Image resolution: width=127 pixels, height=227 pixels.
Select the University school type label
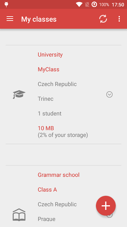pyautogui.click(x=50, y=55)
